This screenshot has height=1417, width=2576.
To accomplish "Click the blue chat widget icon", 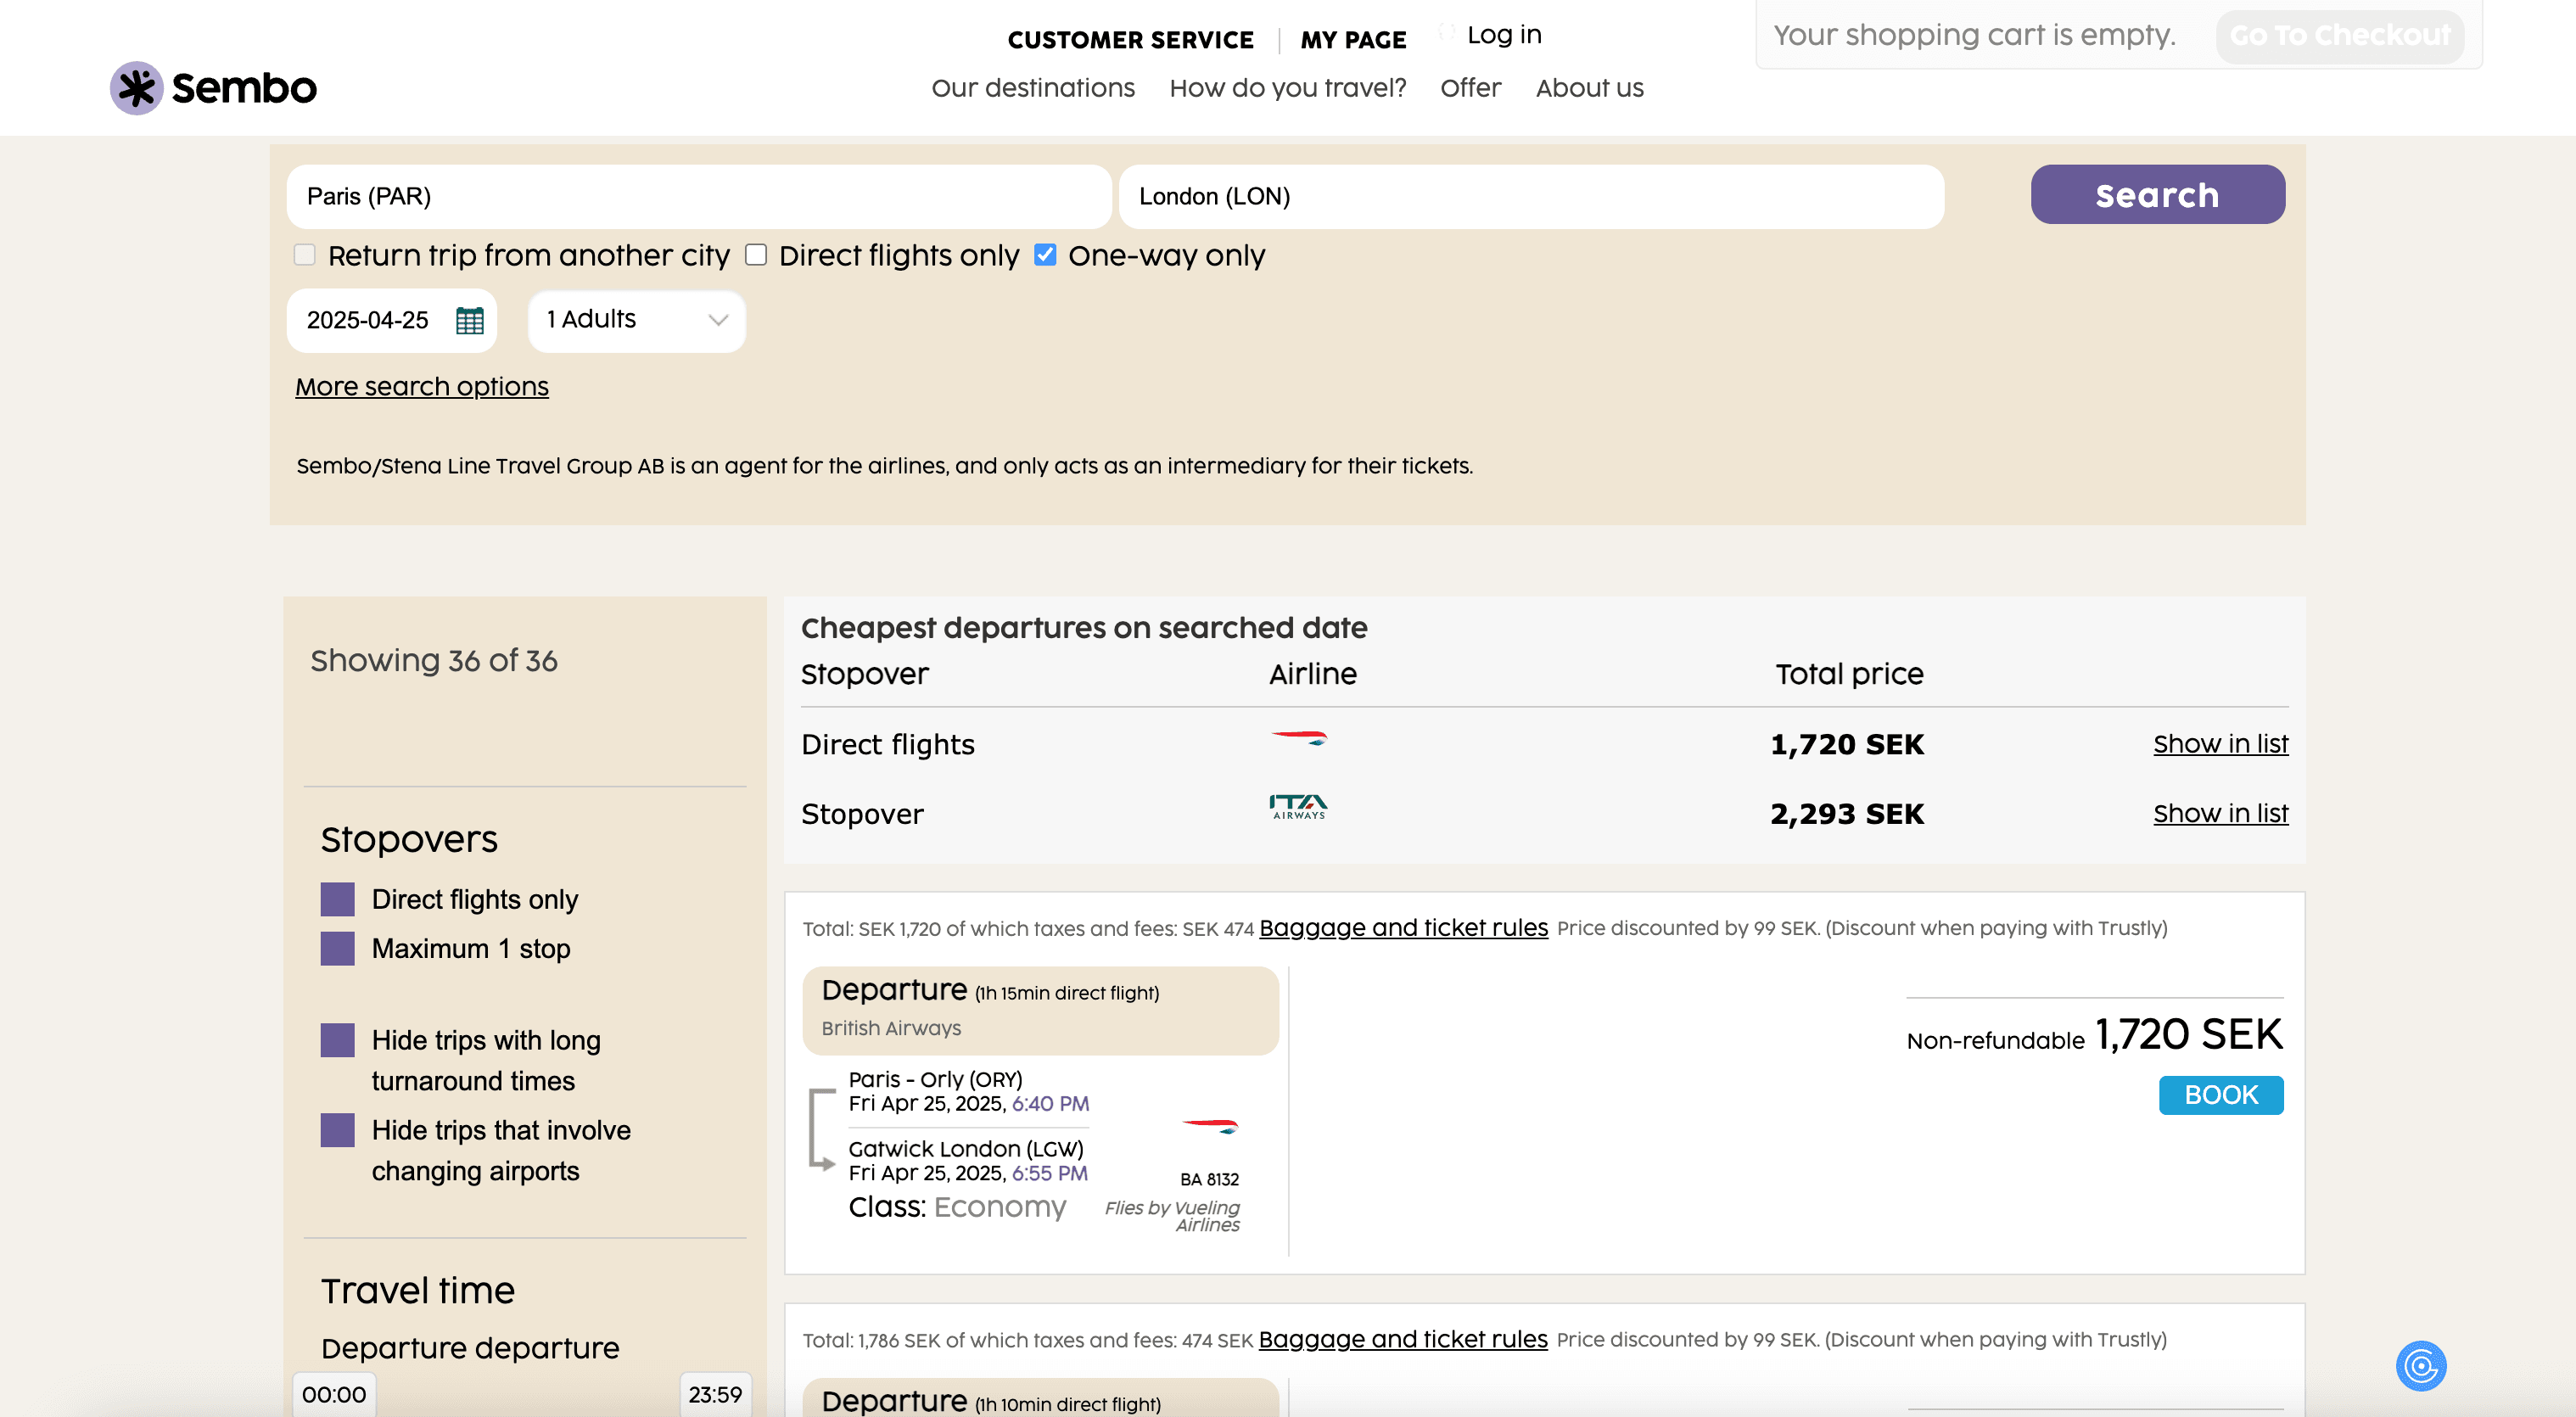I will coord(2420,1365).
